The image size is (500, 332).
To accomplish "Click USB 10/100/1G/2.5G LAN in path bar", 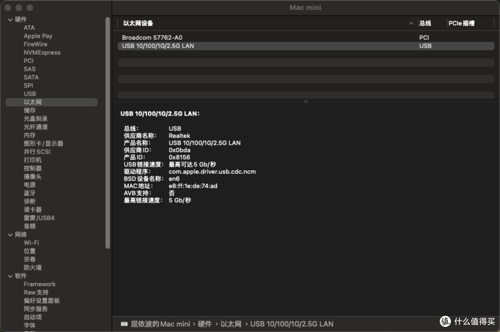I will [x=292, y=324].
